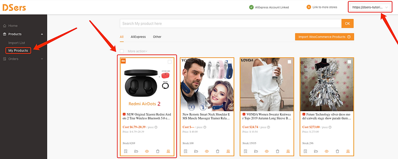
Task: Click the Home icon in sidebar
Action: (x=4, y=26)
